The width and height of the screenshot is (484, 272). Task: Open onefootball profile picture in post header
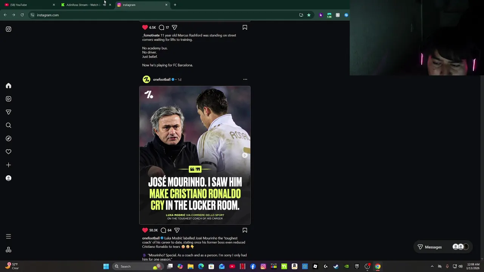146,79
